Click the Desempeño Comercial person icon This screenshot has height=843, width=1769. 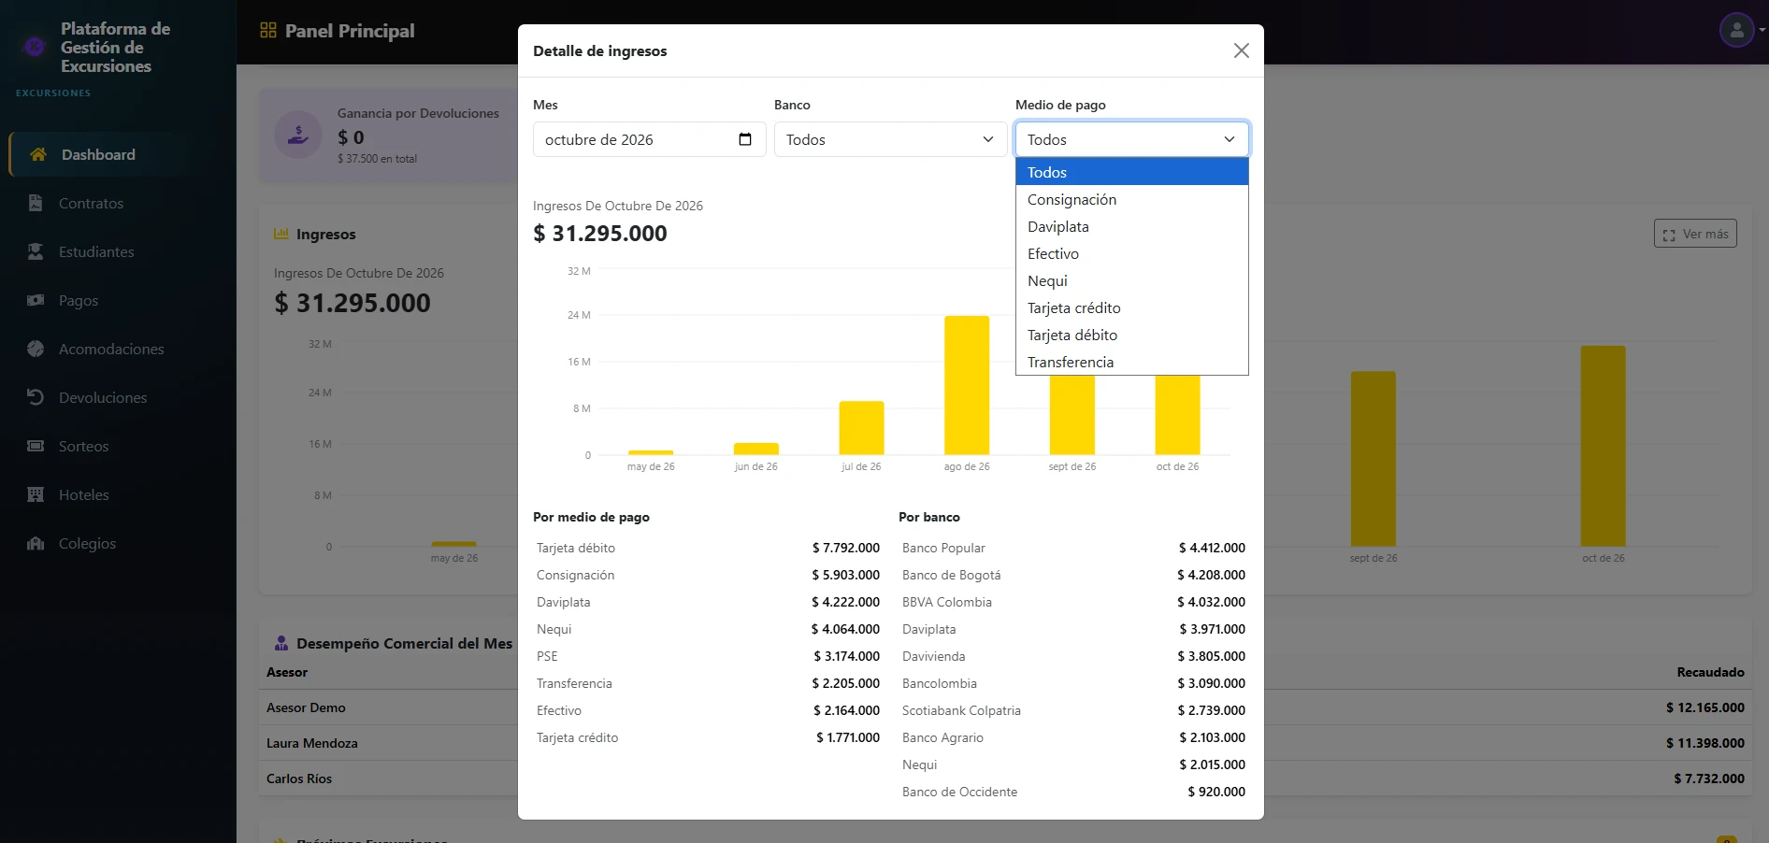pyautogui.click(x=281, y=643)
